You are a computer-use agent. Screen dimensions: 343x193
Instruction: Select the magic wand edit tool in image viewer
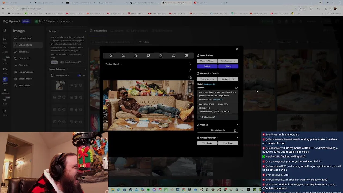pos(111,55)
